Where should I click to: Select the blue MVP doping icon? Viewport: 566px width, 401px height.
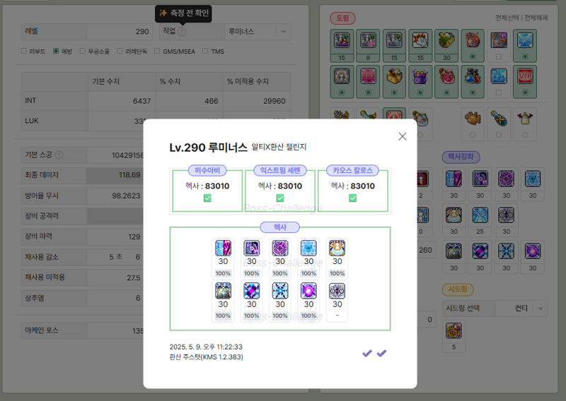499,76
